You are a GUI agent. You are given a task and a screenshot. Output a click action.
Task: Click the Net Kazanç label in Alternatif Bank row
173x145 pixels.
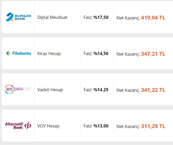pos(128,127)
